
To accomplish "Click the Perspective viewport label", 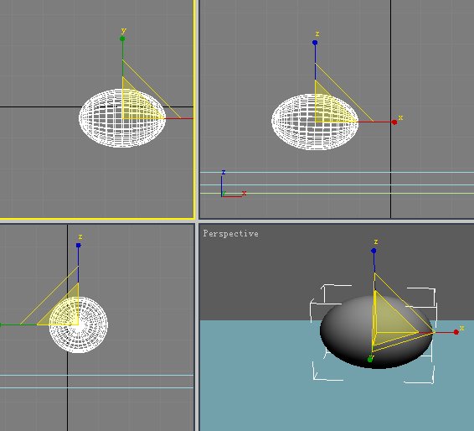I will [230, 234].
